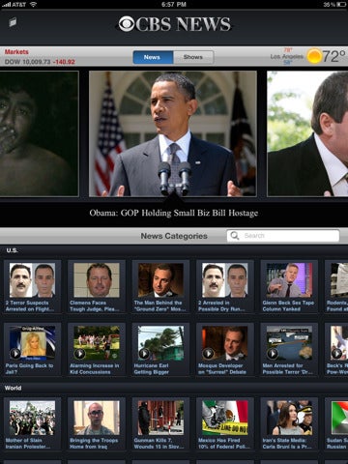This screenshot has height=464, width=348.
Task: Tap the battery indicator in status bar
Action: pos(341,5)
